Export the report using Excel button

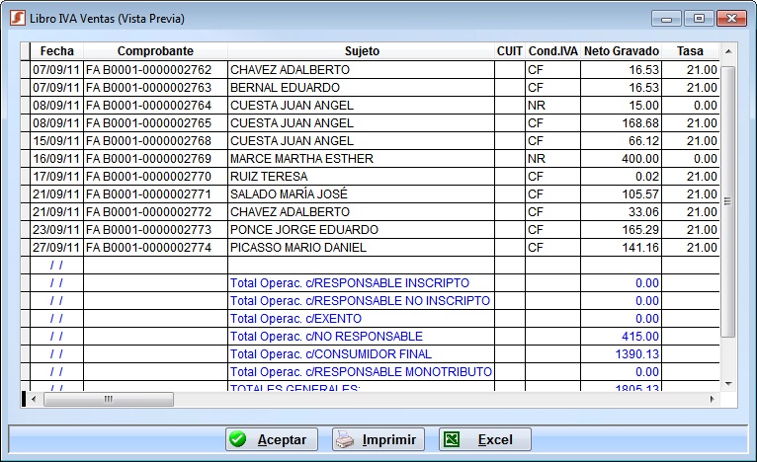[484, 439]
